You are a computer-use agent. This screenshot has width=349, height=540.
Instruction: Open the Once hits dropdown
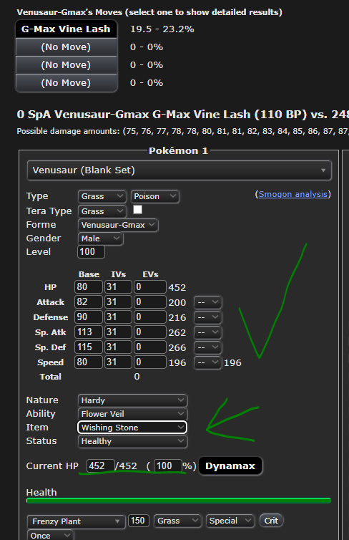click(50, 535)
